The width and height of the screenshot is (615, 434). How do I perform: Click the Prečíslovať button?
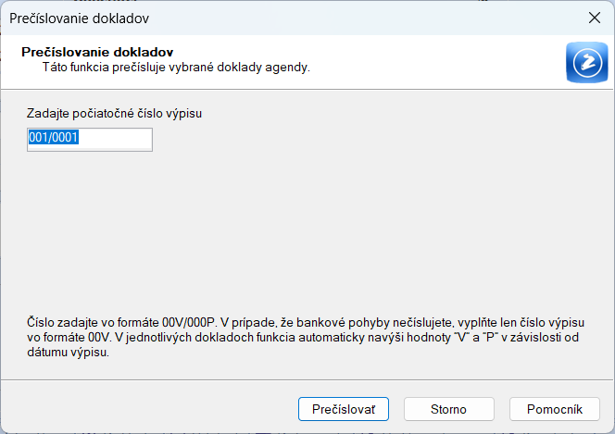pos(343,408)
